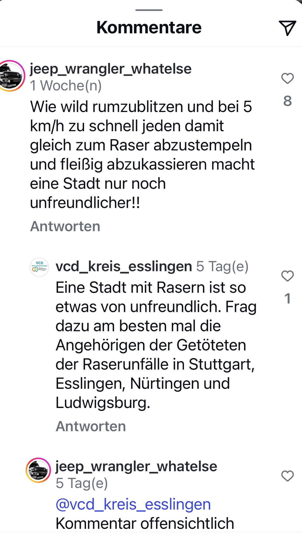This screenshot has height=540, width=302.
Task: View the 1 like count on vcd reply
Action: tap(287, 299)
